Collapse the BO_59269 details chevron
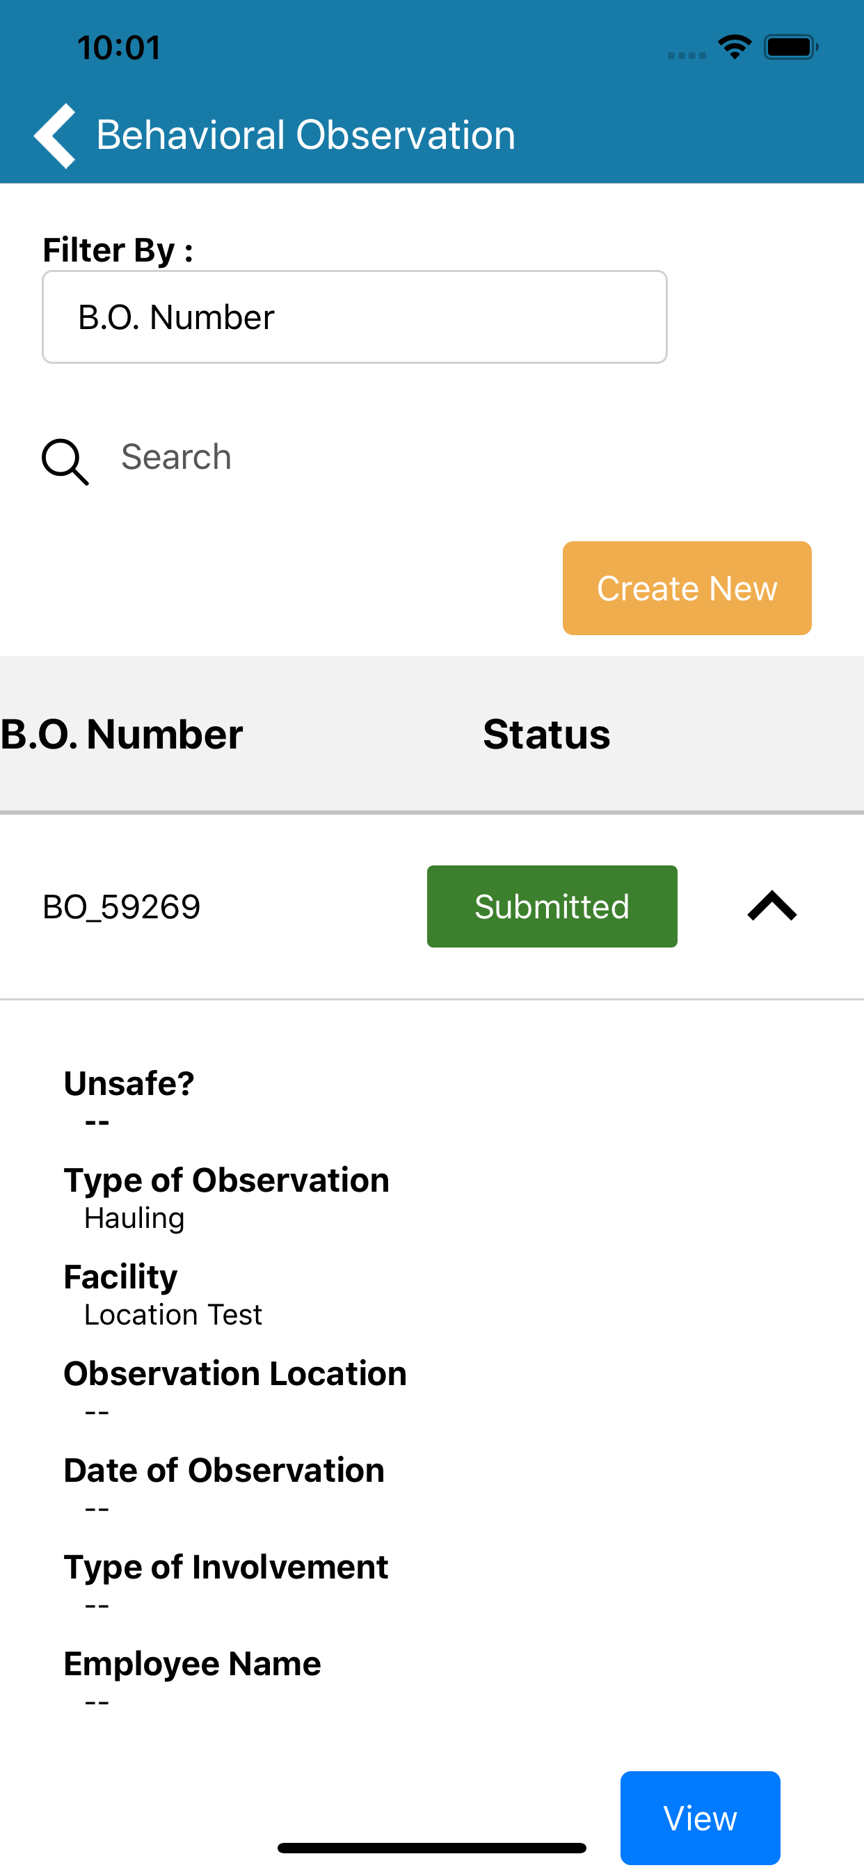This screenshot has width=864, height=1870. click(x=771, y=906)
